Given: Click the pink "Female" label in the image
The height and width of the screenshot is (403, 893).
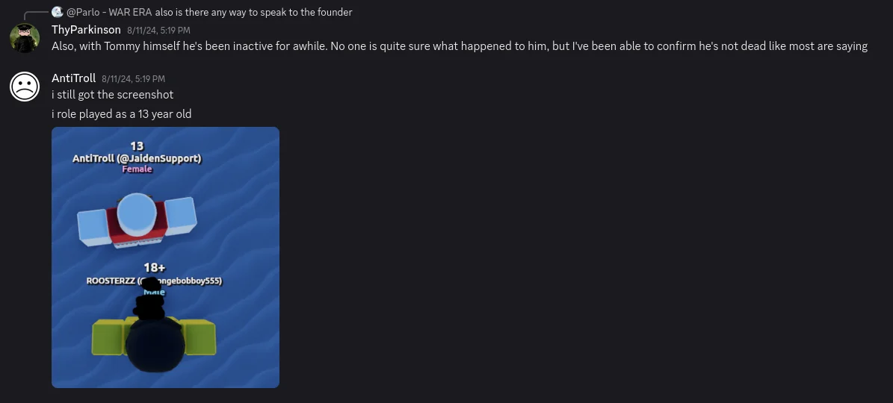Looking at the screenshot, I should click(x=137, y=169).
